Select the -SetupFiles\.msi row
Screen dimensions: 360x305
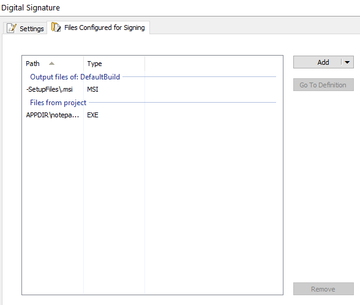(x=152, y=89)
